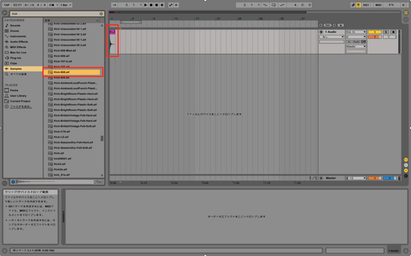This screenshot has height=256, width=411.
Task: Toggle Draw Mode pencil button
Action: coord(353,5)
